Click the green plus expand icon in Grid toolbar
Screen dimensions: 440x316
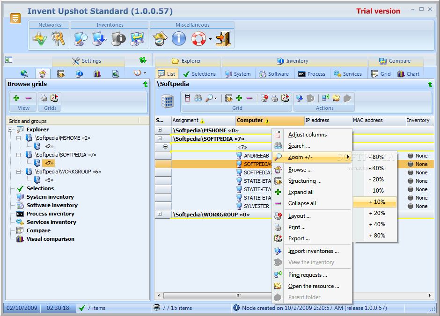click(239, 98)
